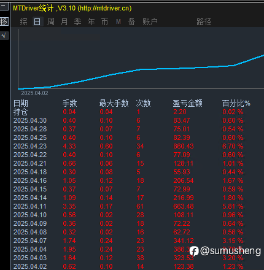This screenshot has height=270, width=264.
Task: Select the 2025.04.30 date row
Action: (x=30, y=120)
